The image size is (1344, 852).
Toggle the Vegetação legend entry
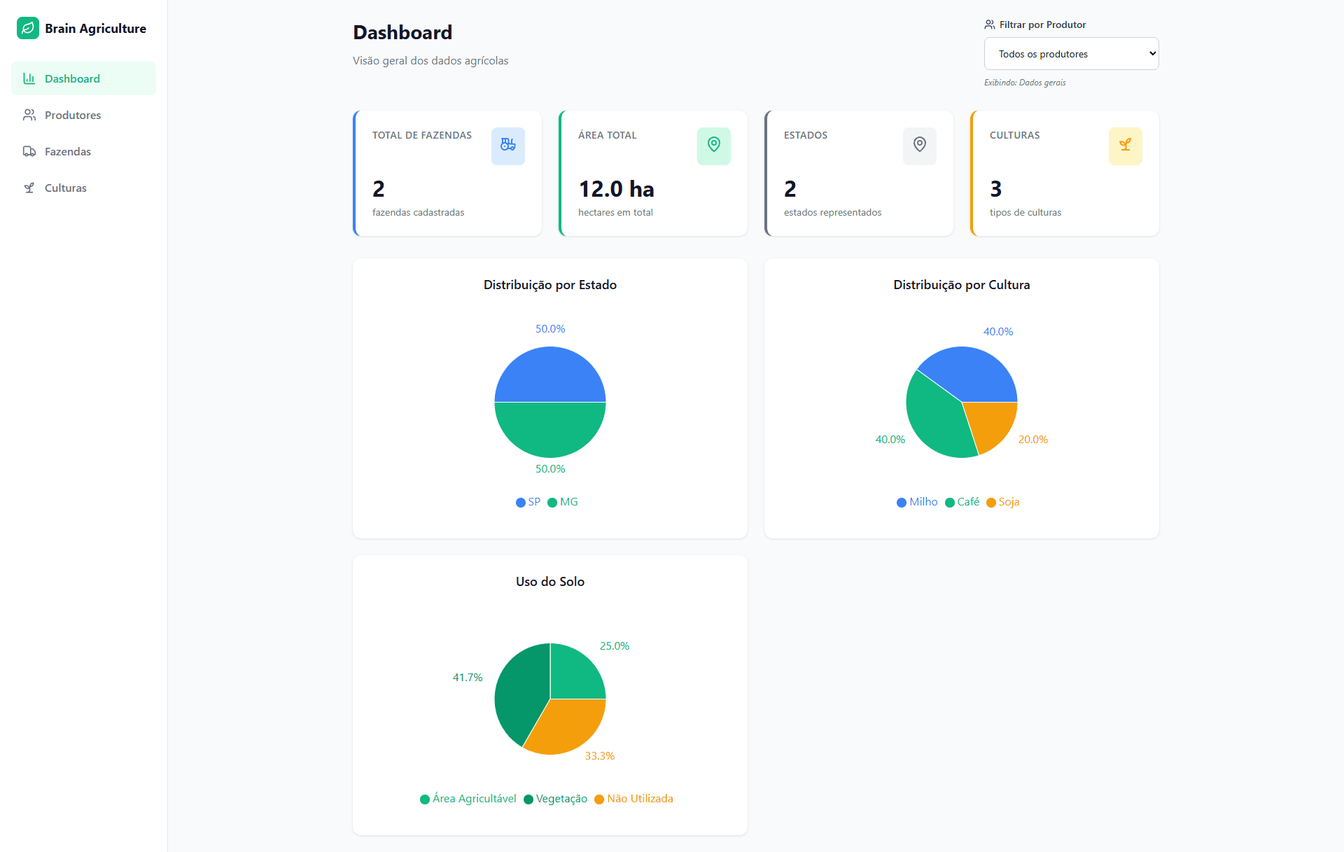pos(556,799)
